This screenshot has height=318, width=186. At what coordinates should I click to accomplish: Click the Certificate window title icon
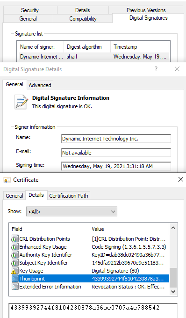pyautogui.click(x=7, y=180)
